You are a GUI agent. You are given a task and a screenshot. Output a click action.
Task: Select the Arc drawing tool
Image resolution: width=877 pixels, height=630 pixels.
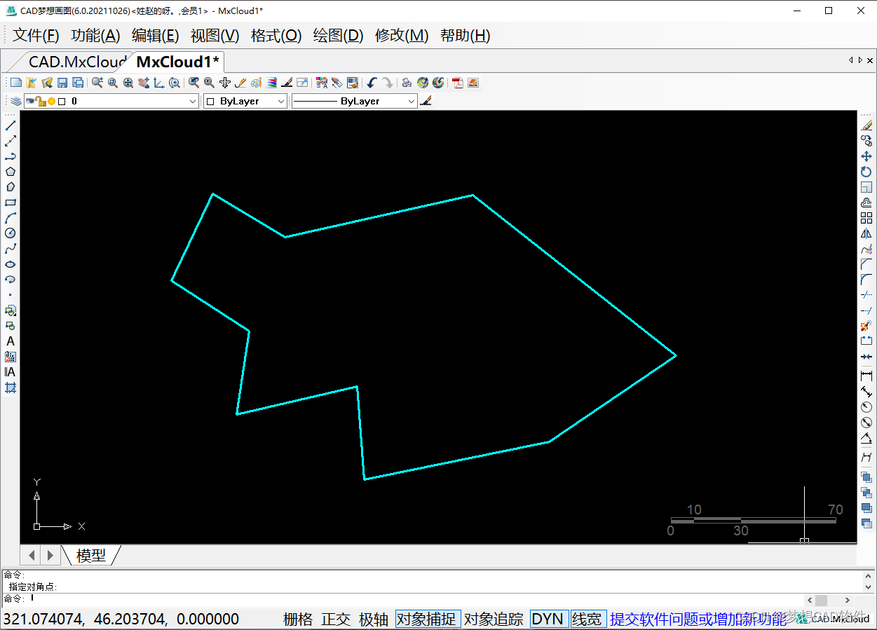(x=11, y=218)
